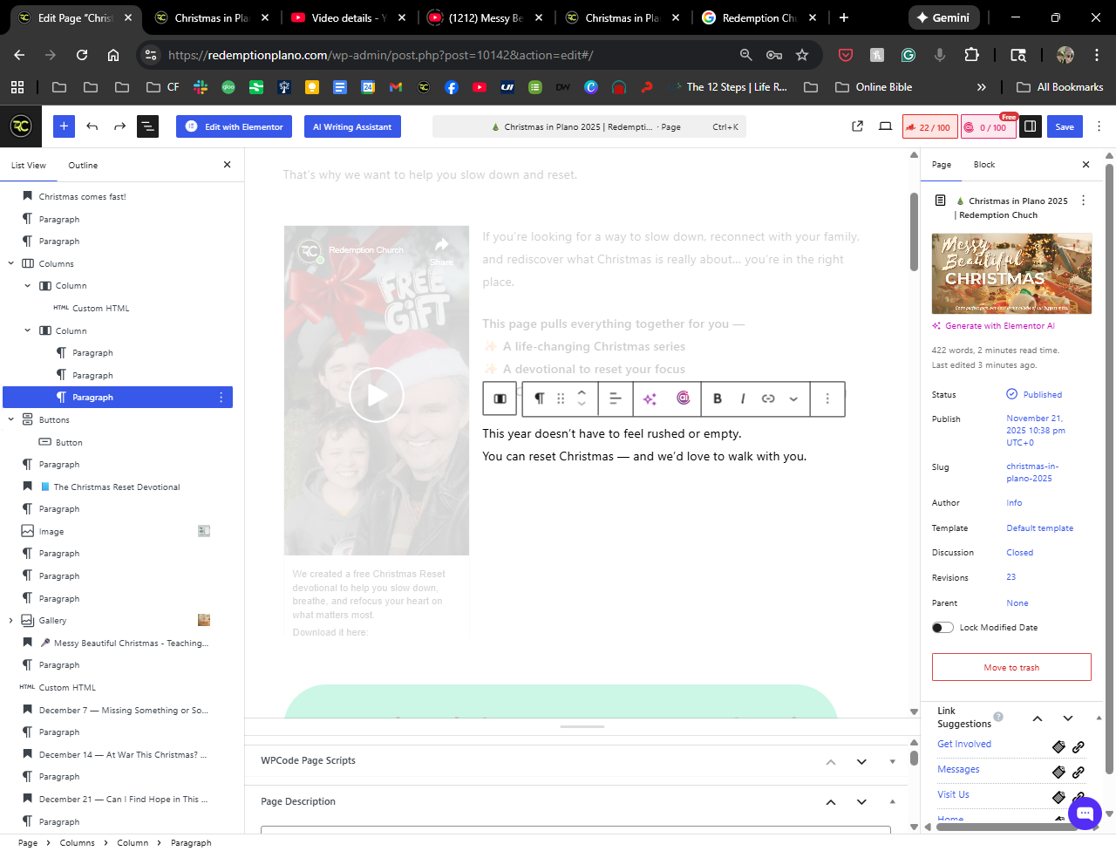This screenshot has width=1116, height=851.
Task: Play the Redemption Church video
Action: (377, 395)
